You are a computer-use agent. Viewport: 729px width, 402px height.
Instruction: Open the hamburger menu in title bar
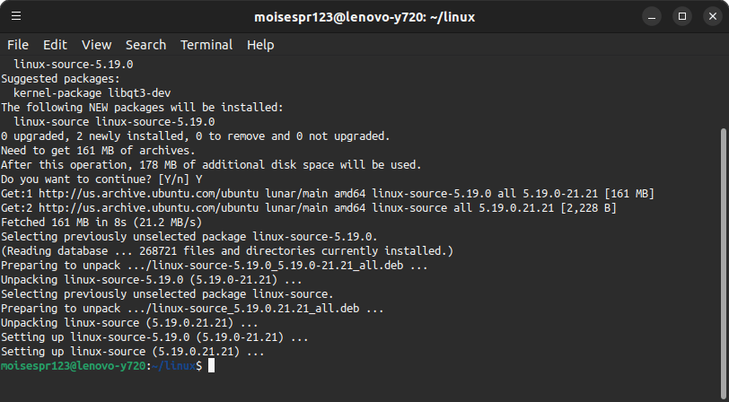click(16, 16)
